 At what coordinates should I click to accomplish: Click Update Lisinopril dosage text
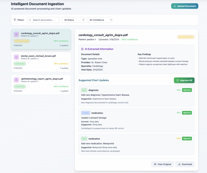point(94,118)
